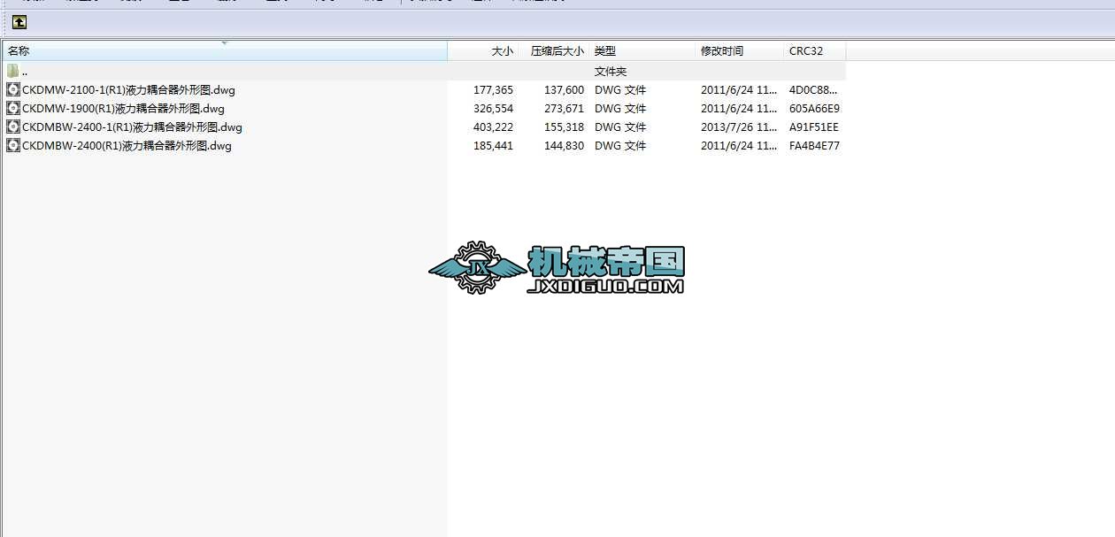Click CRC32 value 605A66E9

814,108
